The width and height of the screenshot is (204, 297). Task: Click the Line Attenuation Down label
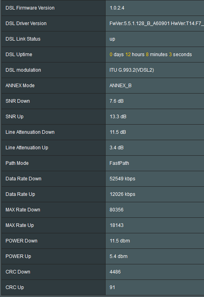[x=30, y=132]
